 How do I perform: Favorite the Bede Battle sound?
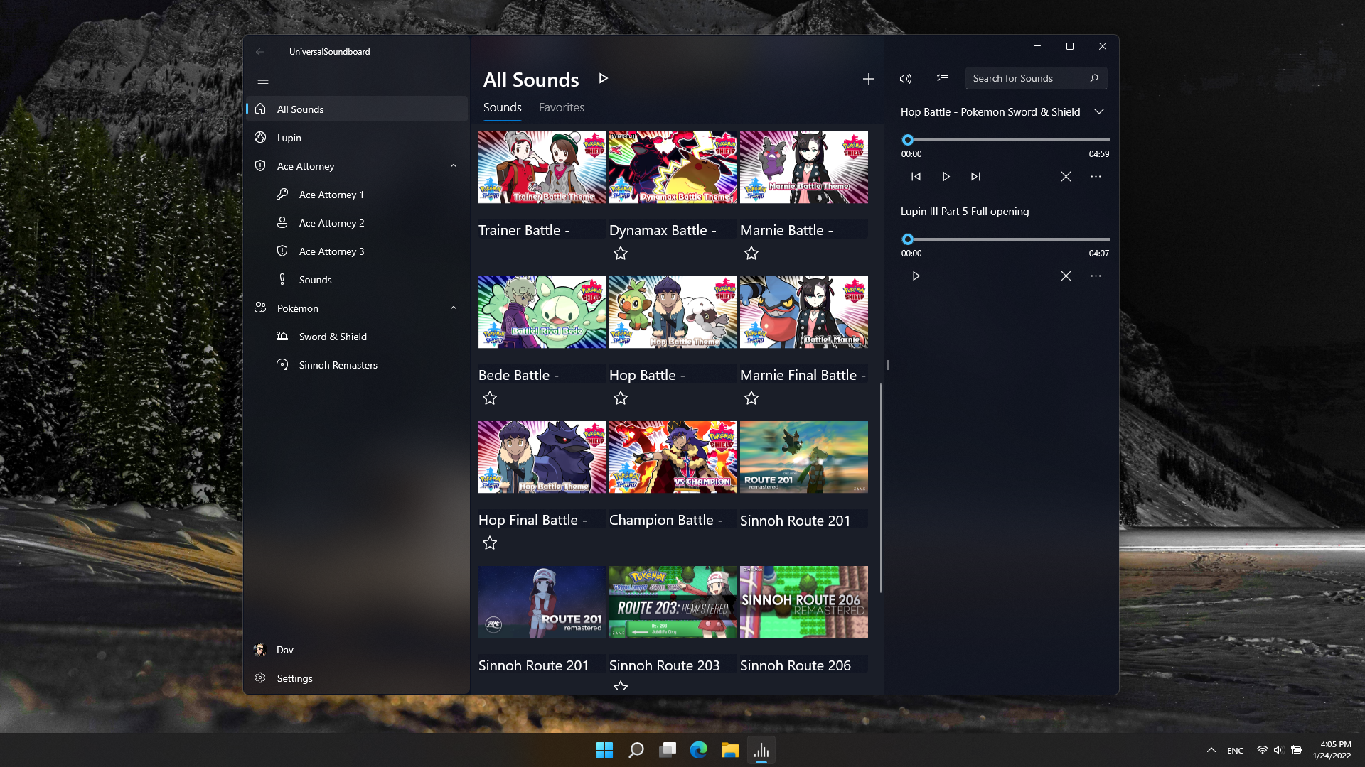pos(489,398)
